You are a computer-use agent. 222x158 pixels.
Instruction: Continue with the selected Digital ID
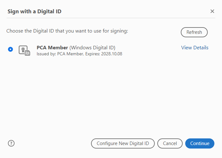click(x=199, y=143)
